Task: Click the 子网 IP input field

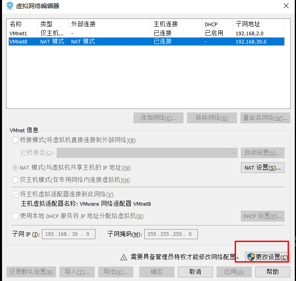Action: pyautogui.click(x=69, y=234)
